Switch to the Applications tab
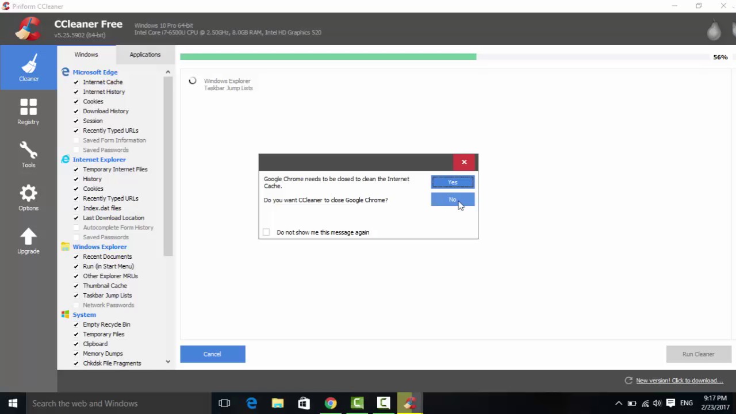The image size is (736, 414). (145, 55)
